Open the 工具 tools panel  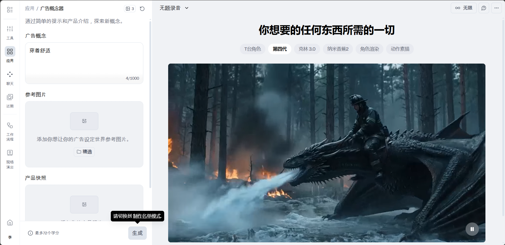click(10, 32)
